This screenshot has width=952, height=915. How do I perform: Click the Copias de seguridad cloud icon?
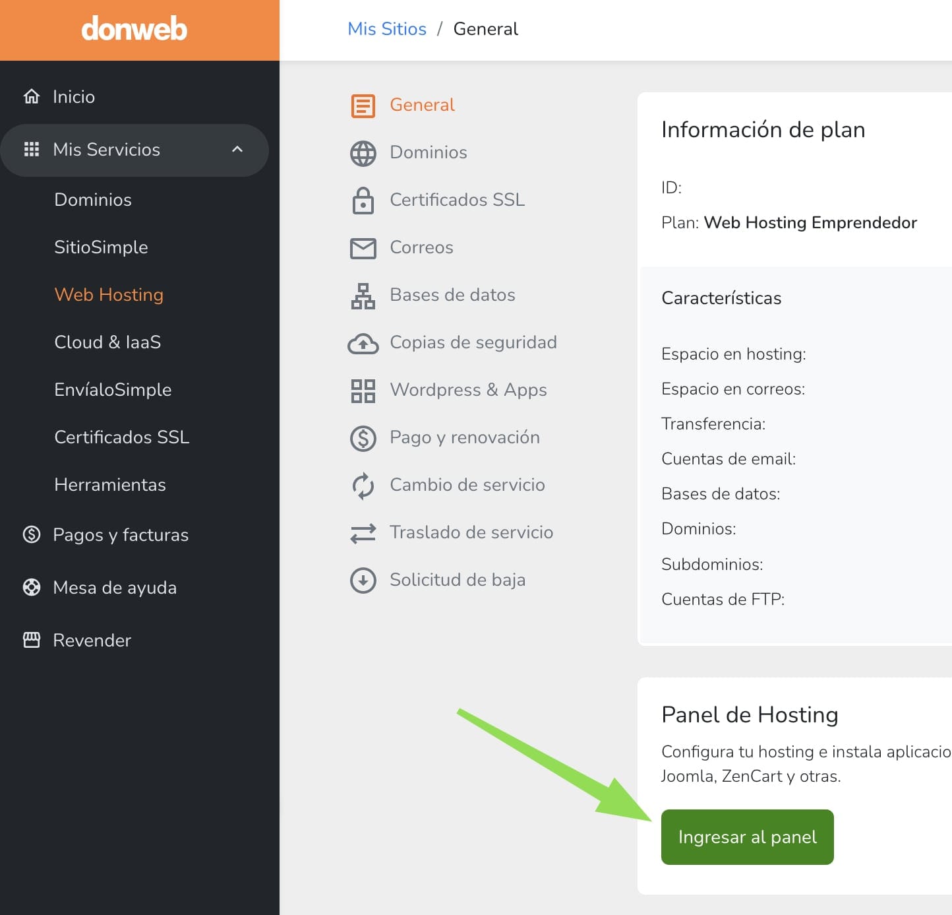363,343
